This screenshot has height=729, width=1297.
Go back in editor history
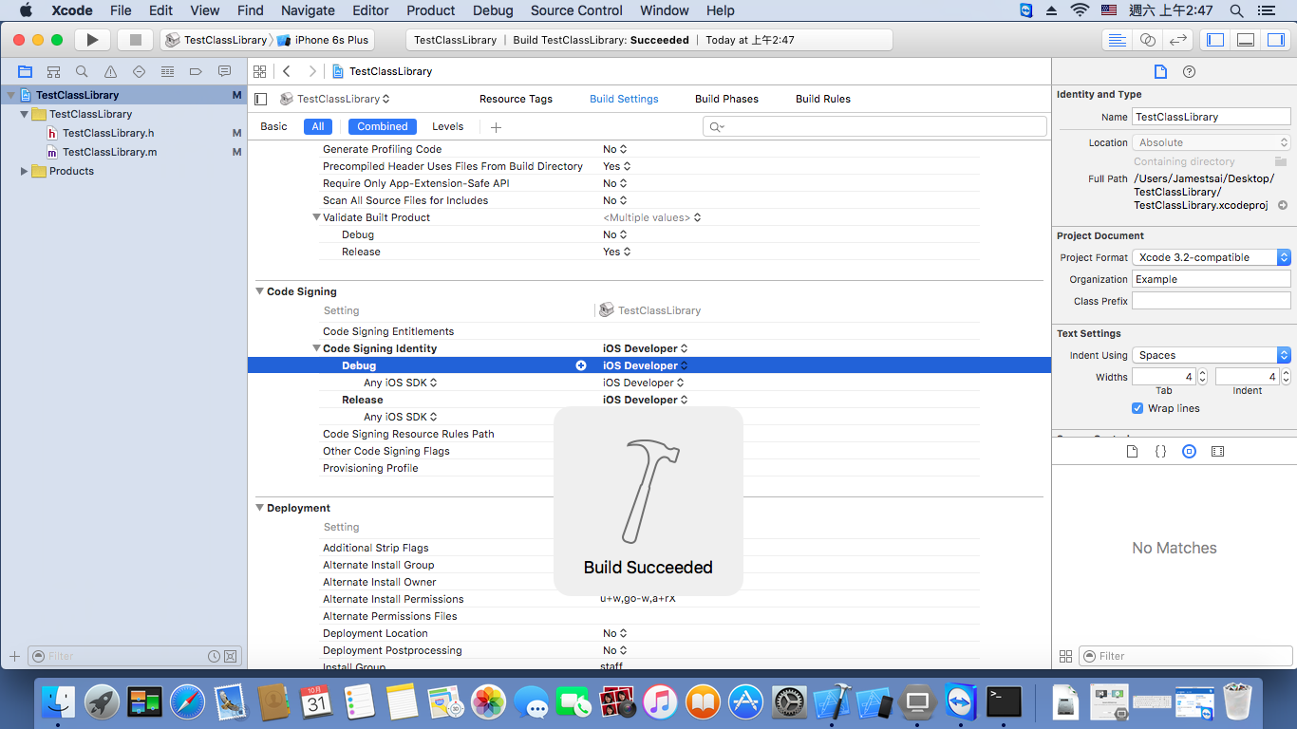point(287,71)
